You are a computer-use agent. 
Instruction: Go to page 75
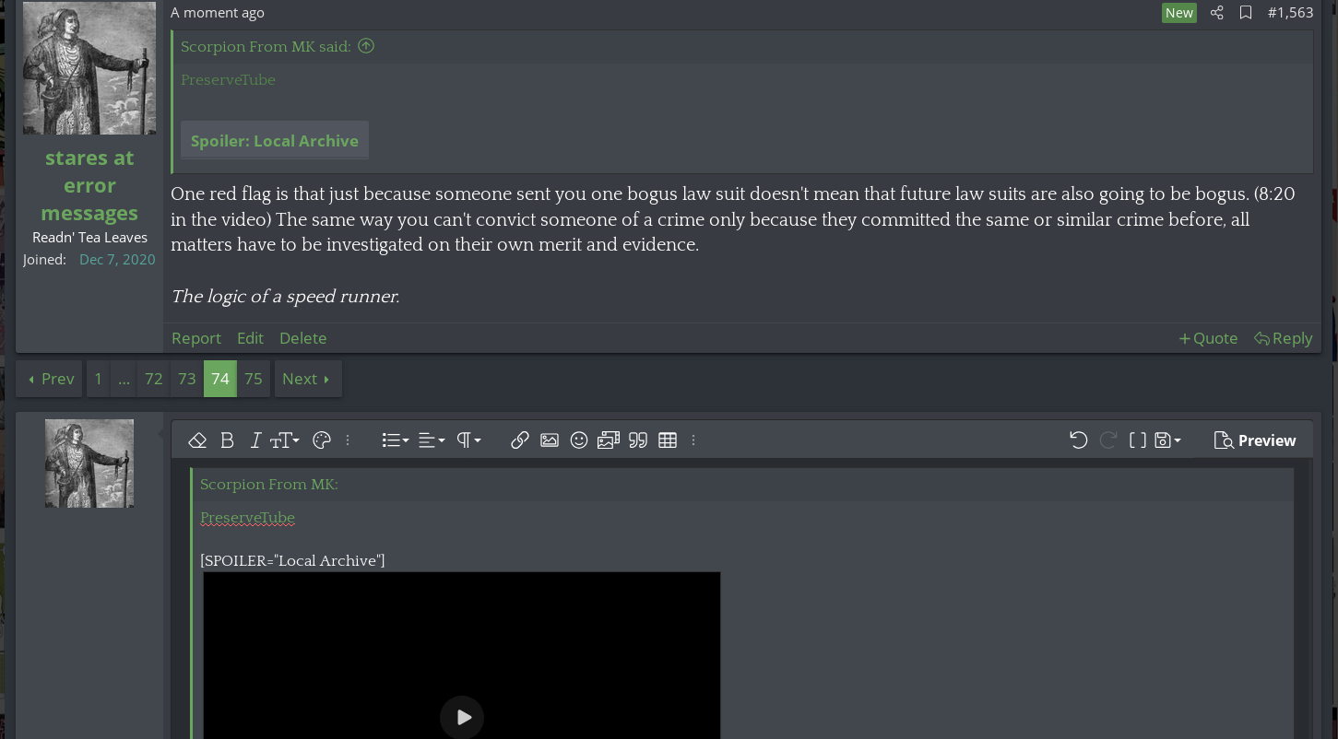point(254,379)
